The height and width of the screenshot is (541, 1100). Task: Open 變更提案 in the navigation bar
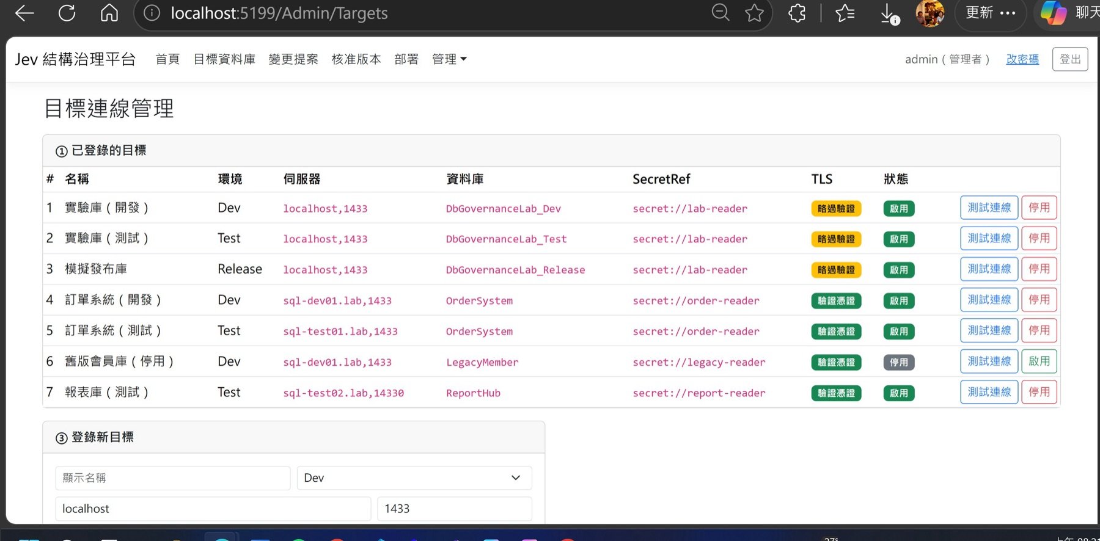(x=293, y=59)
